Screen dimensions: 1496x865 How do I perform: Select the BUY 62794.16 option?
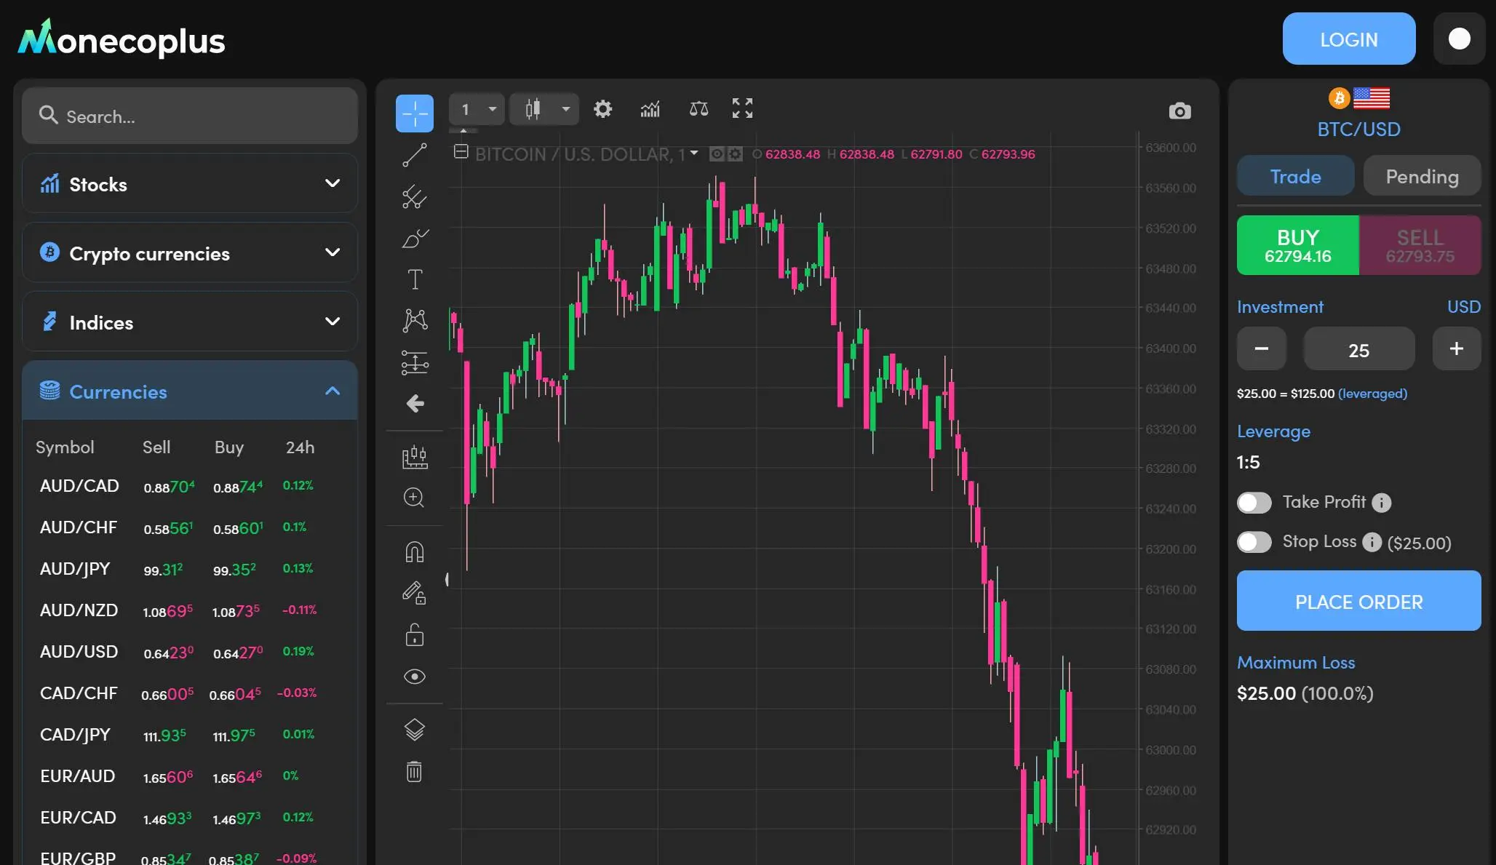click(x=1298, y=245)
